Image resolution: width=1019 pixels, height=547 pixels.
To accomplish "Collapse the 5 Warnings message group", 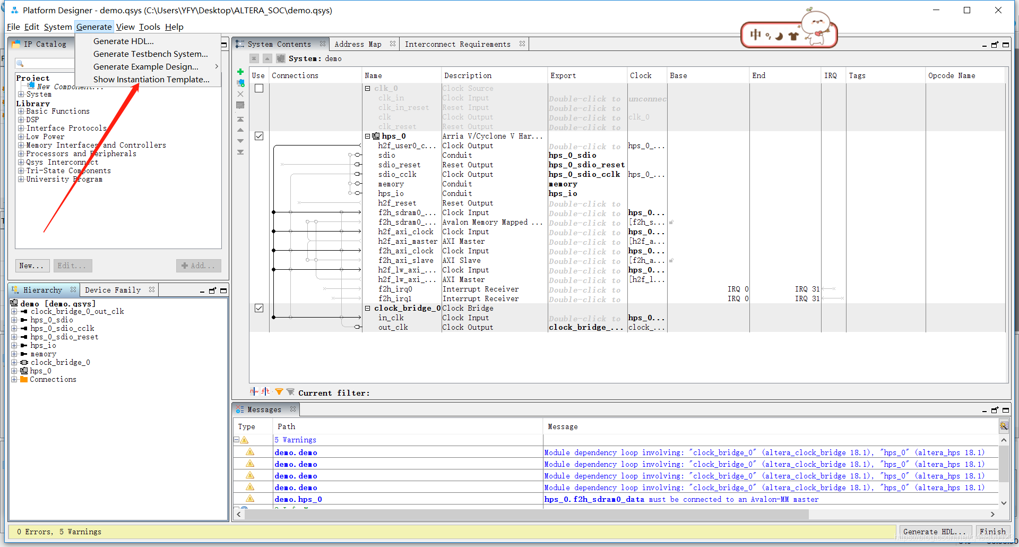I will pos(237,440).
